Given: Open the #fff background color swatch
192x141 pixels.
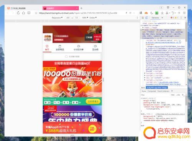Looking at the screenshot, I should pyautogui.click(x=157, y=116).
